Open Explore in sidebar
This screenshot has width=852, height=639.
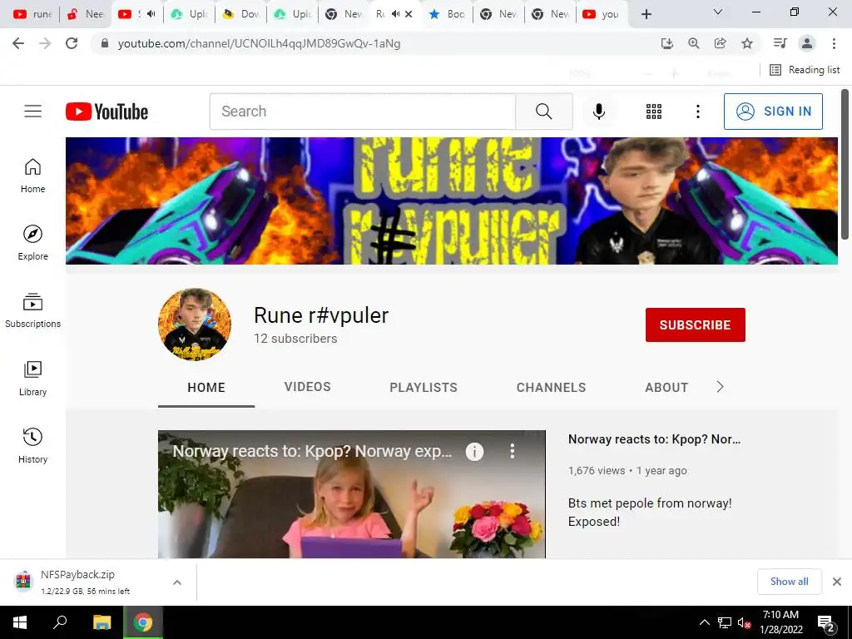coord(32,243)
